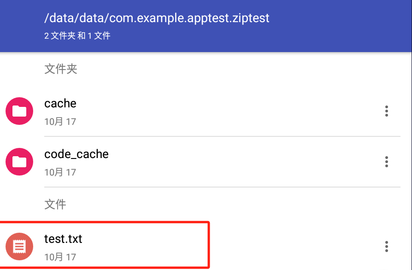The image size is (412, 270).
Task: Tap the code_cache pink folder icon
Action: (x=19, y=162)
